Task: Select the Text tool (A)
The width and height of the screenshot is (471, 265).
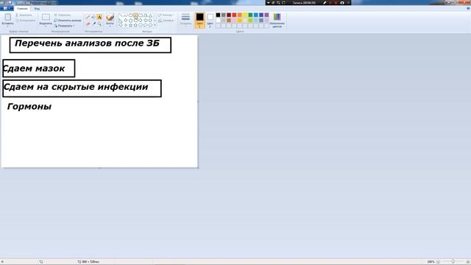Action: (99, 16)
